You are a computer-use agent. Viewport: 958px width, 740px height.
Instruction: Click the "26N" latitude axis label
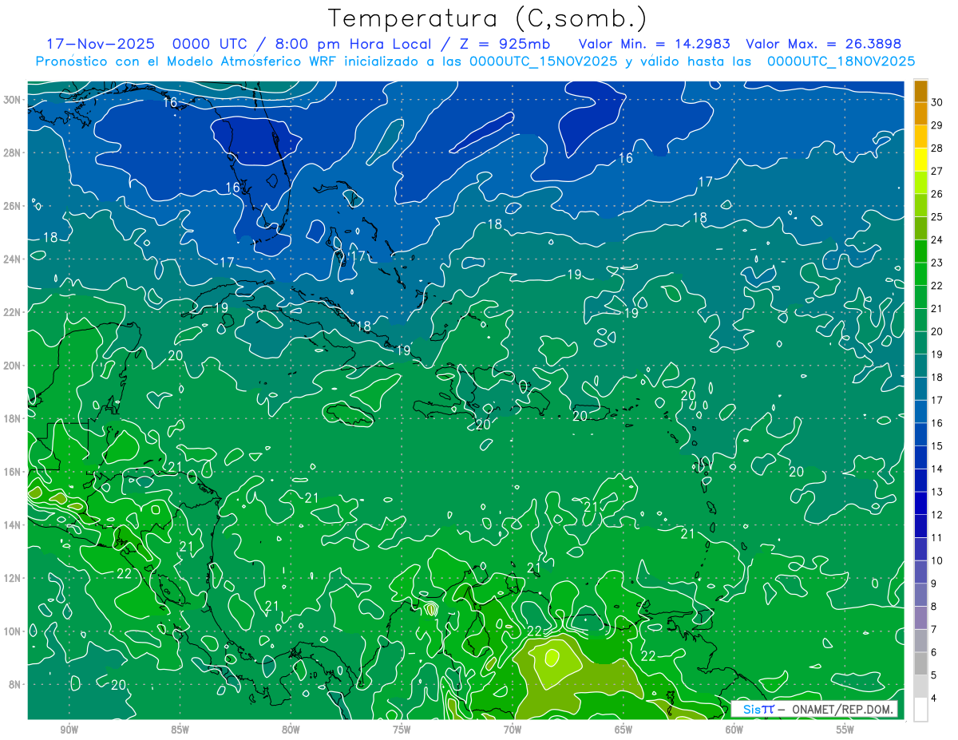point(12,206)
